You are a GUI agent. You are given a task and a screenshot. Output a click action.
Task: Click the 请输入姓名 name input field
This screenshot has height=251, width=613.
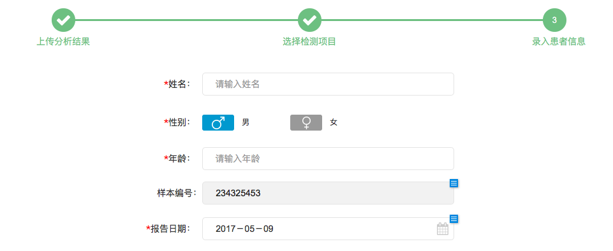click(x=328, y=84)
